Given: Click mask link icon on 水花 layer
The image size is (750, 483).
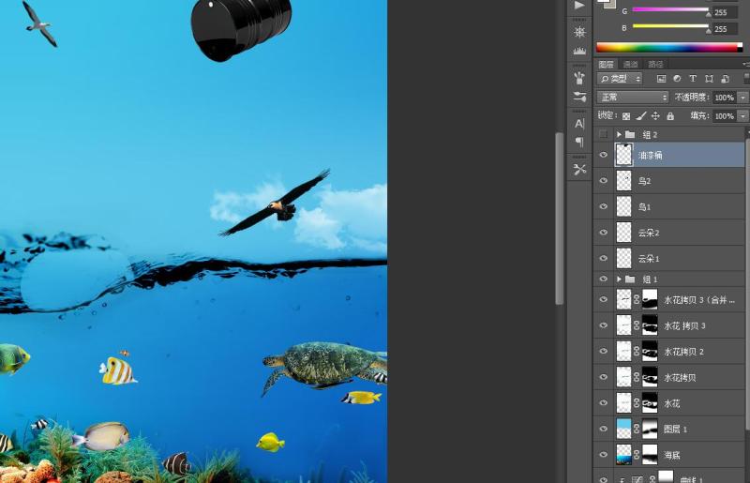Looking at the screenshot, I should point(637,403).
